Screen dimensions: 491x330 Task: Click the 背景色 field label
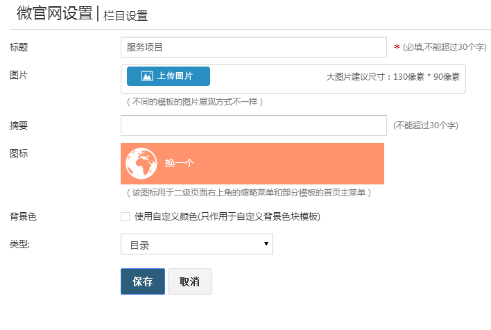pyautogui.click(x=23, y=216)
